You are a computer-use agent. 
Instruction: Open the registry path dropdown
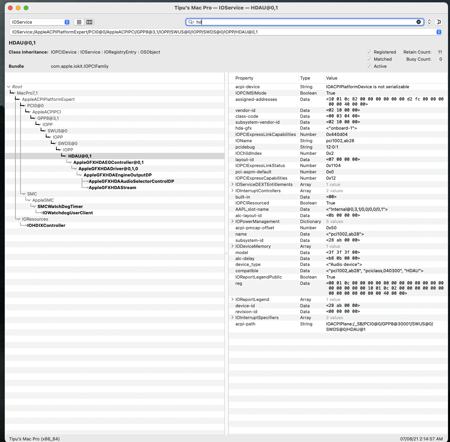(439, 32)
